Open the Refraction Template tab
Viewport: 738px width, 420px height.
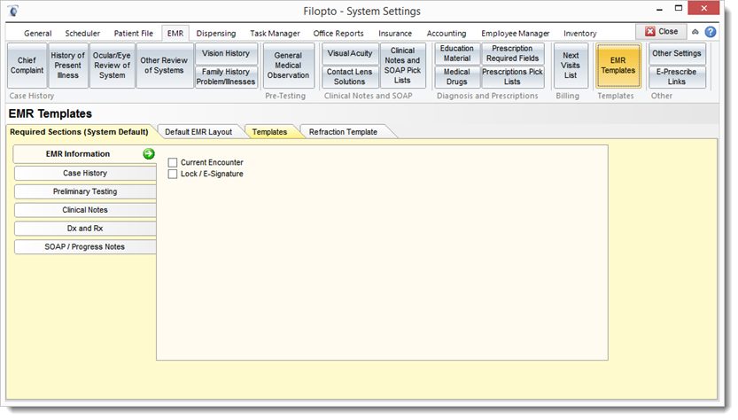click(x=343, y=132)
